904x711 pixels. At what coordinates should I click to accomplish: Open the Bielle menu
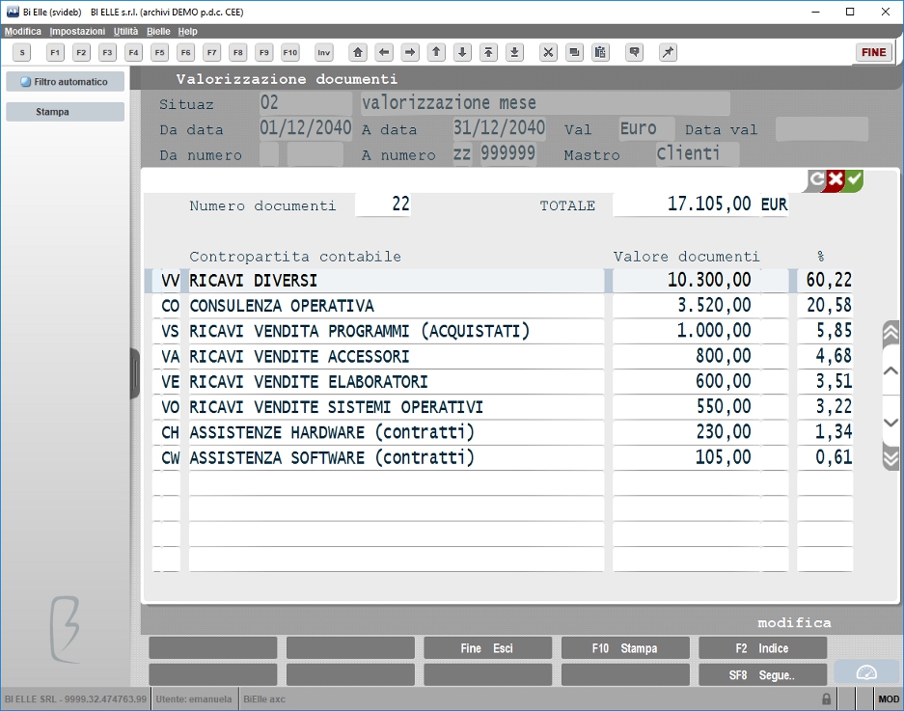click(x=158, y=31)
